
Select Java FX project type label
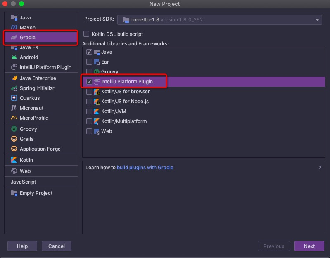(x=29, y=47)
